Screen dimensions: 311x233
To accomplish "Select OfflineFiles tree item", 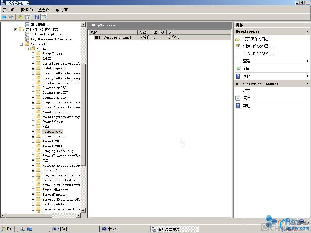I will tap(53, 171).
